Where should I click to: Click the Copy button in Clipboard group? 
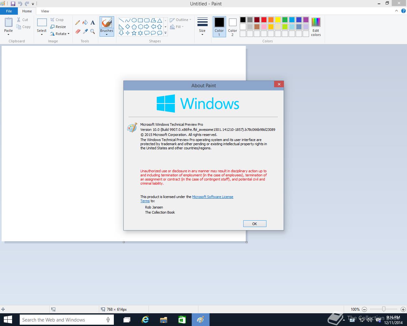[x=24, y=27]
